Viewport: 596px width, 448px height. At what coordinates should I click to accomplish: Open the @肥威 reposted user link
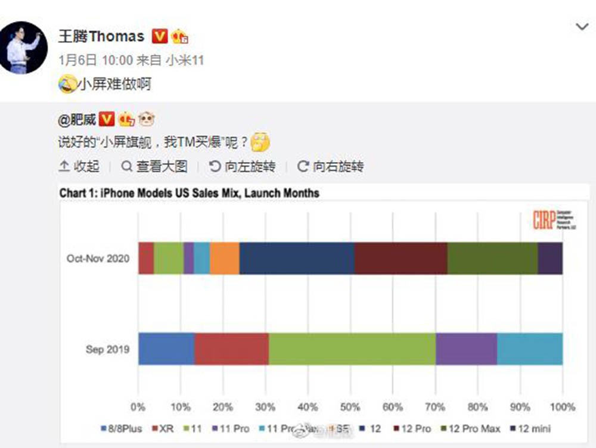click(77, 120)
